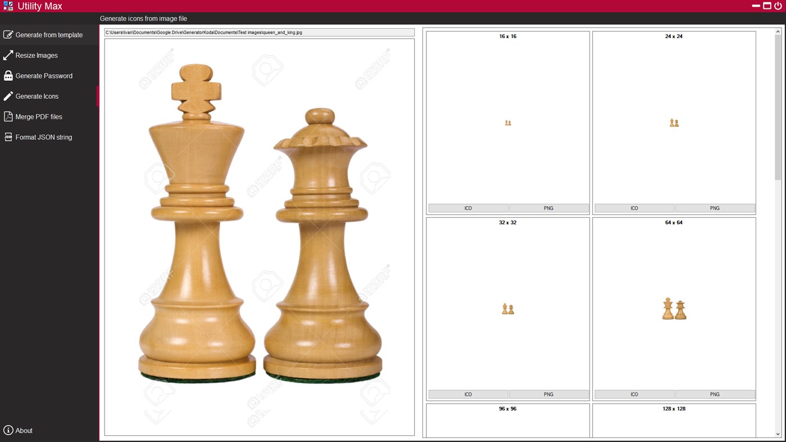Viewport: 786px width, 442px height.
Task: Click the 16 x 16 size label
Action: coord(507,37)
